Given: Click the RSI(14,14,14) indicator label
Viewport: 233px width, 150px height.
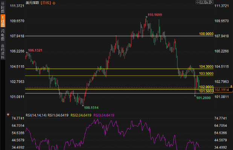Looking at the screenshot, I should click(36, 115).
